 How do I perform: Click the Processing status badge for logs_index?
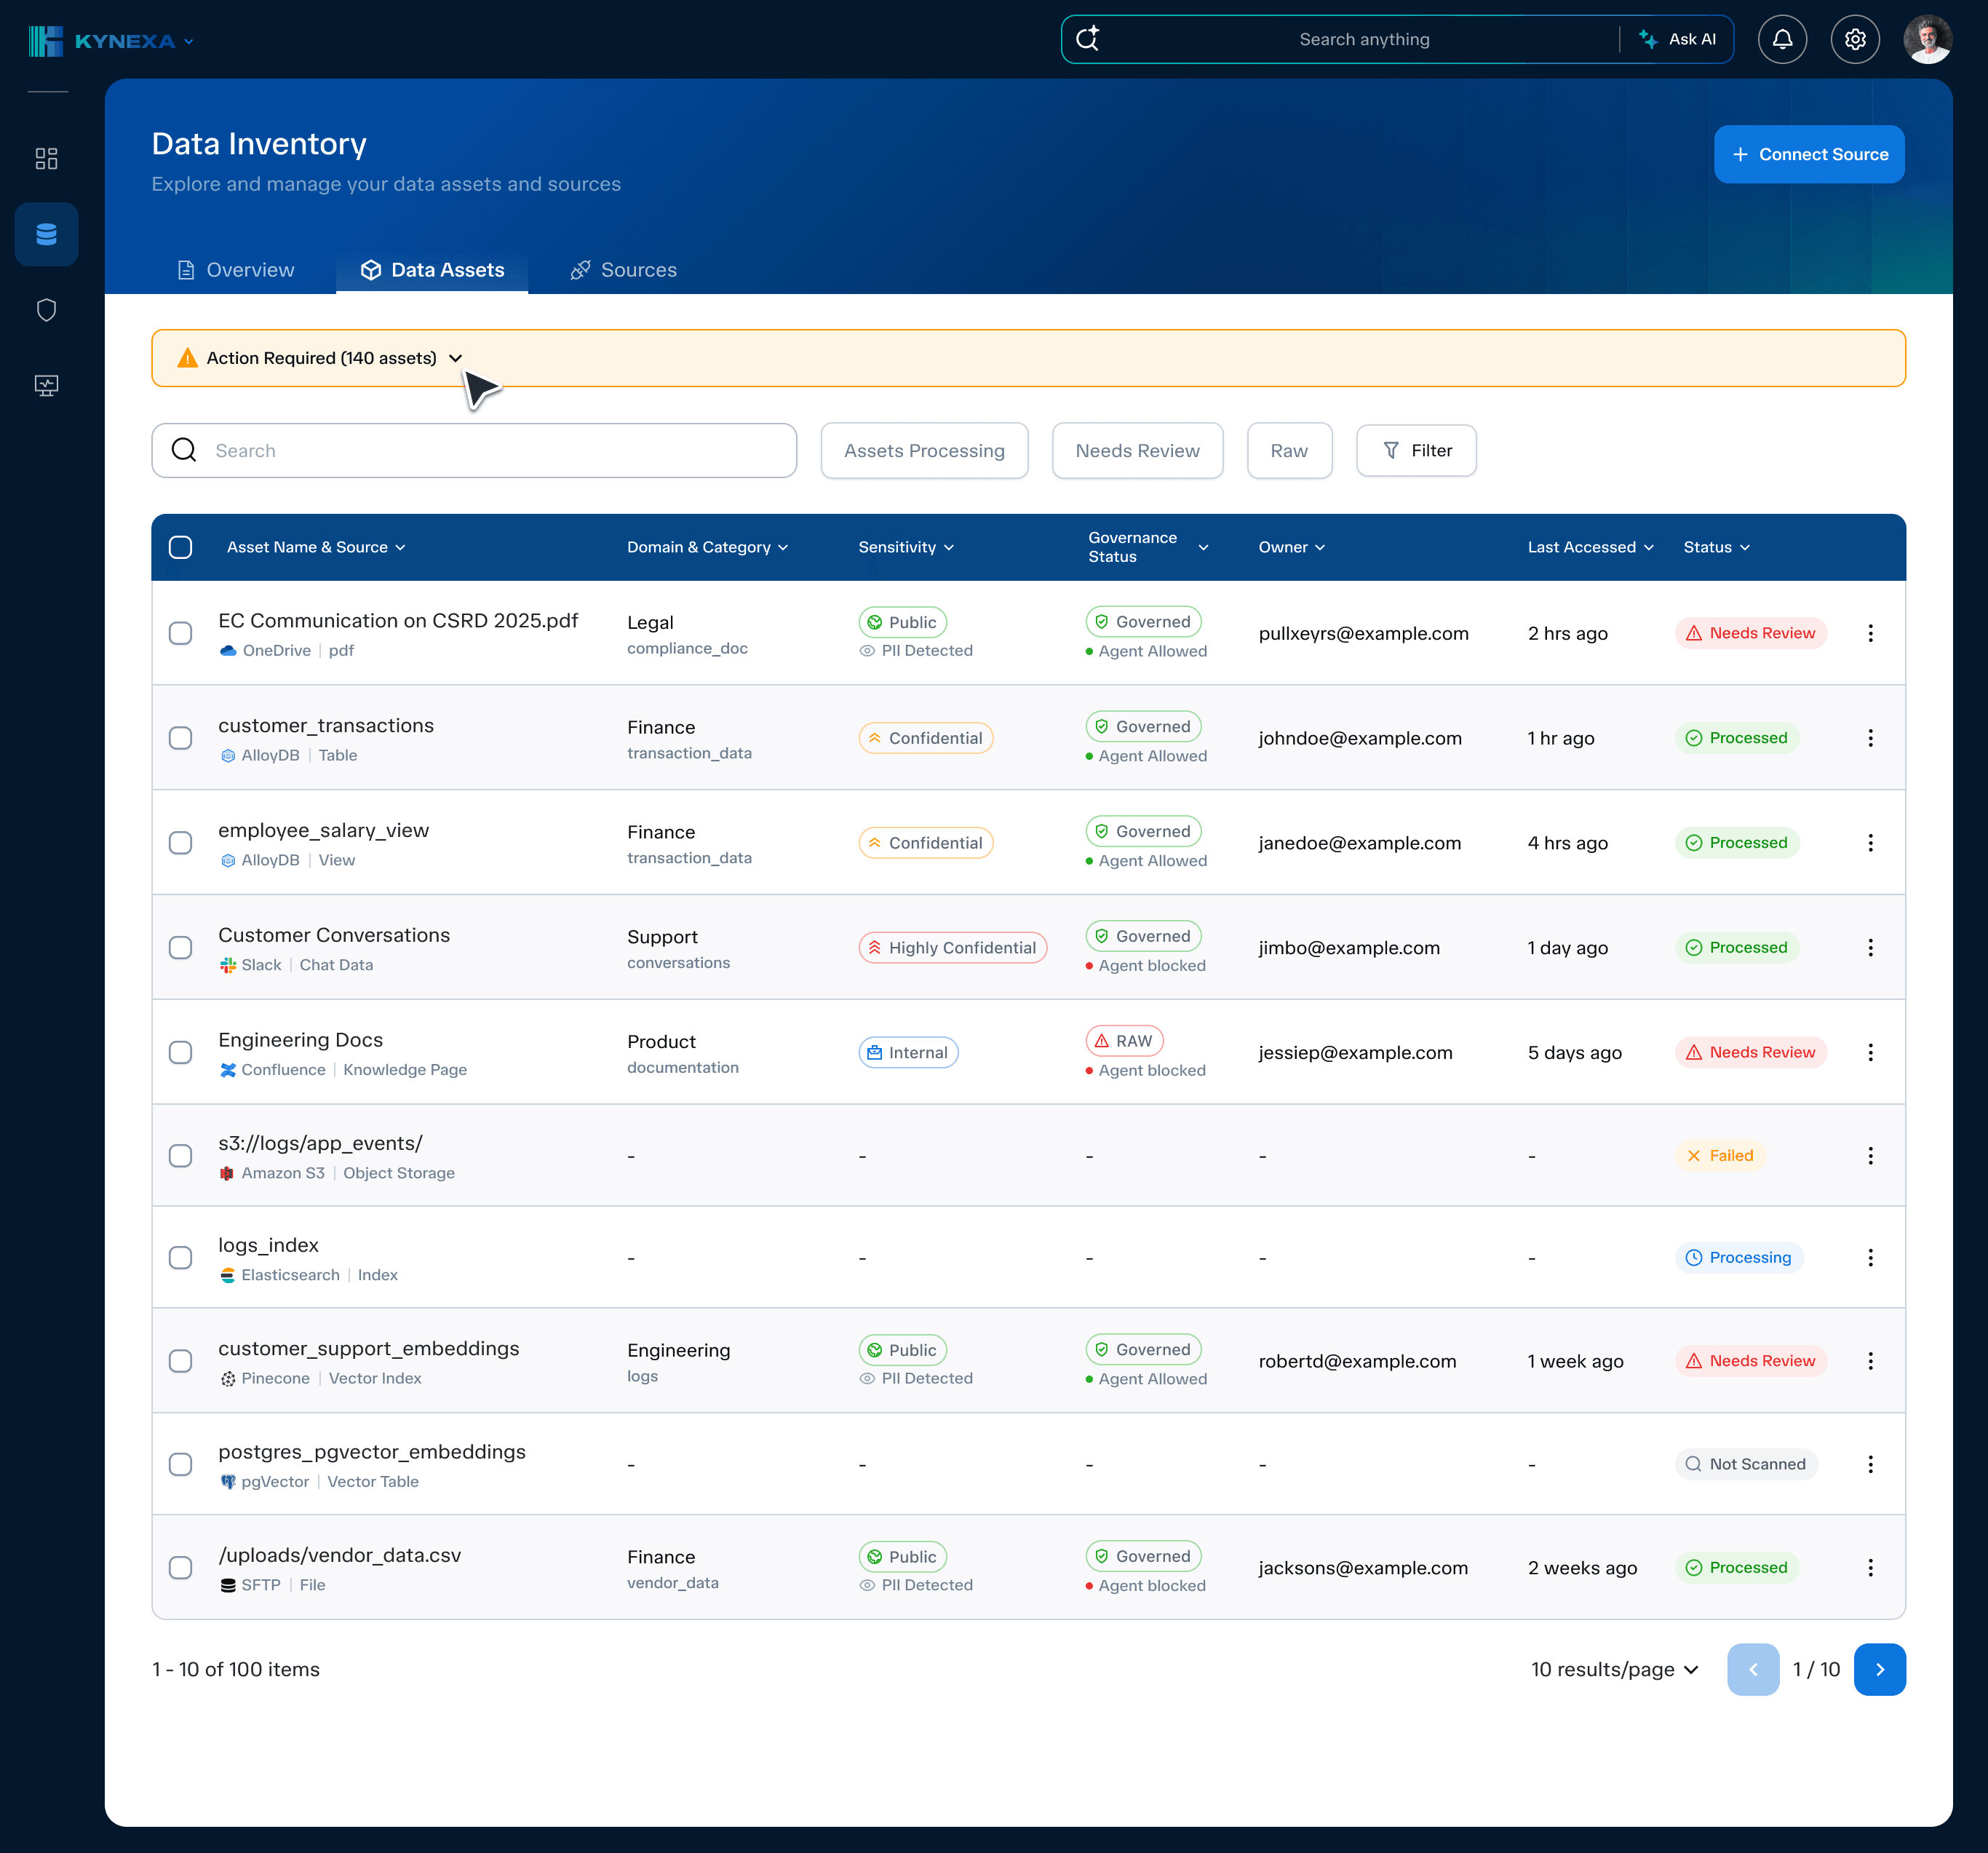point(1739,1257)
